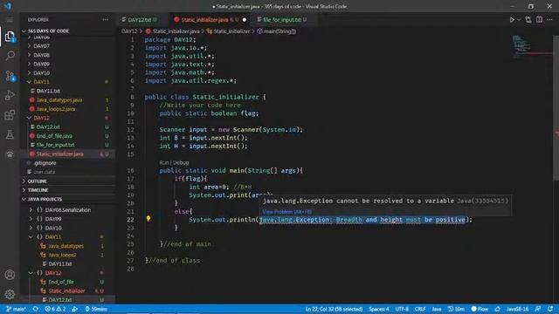
Task: Expand the TIMELINE section
Action: (38, 190)
